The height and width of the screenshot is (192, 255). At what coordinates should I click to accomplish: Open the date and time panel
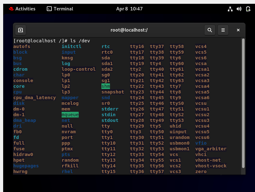pyautogui.click(x=129, y=9)
